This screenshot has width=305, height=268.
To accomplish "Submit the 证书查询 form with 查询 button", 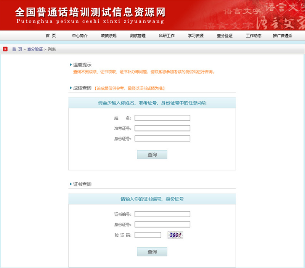I will click(152, 252).
